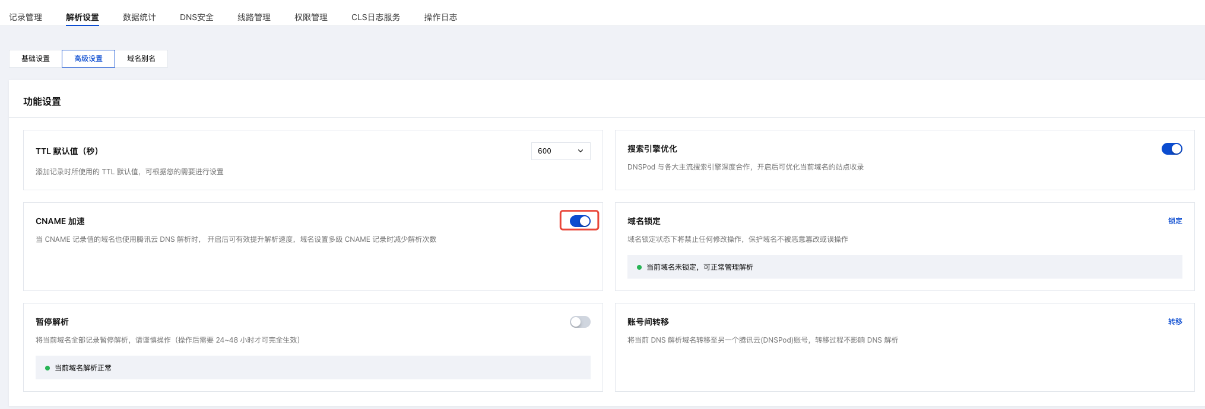Click the 当前域名解析正常 status text
This screenshot has height=409, width=1205.
click(83, 368)
